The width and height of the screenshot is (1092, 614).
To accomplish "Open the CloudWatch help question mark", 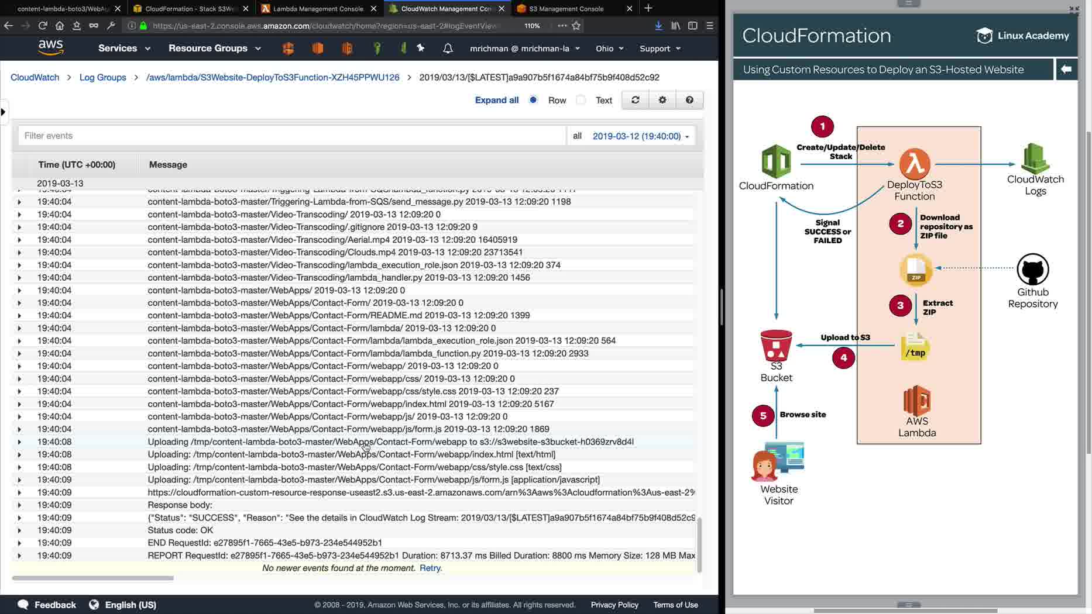I will click(x=689, y=100).
